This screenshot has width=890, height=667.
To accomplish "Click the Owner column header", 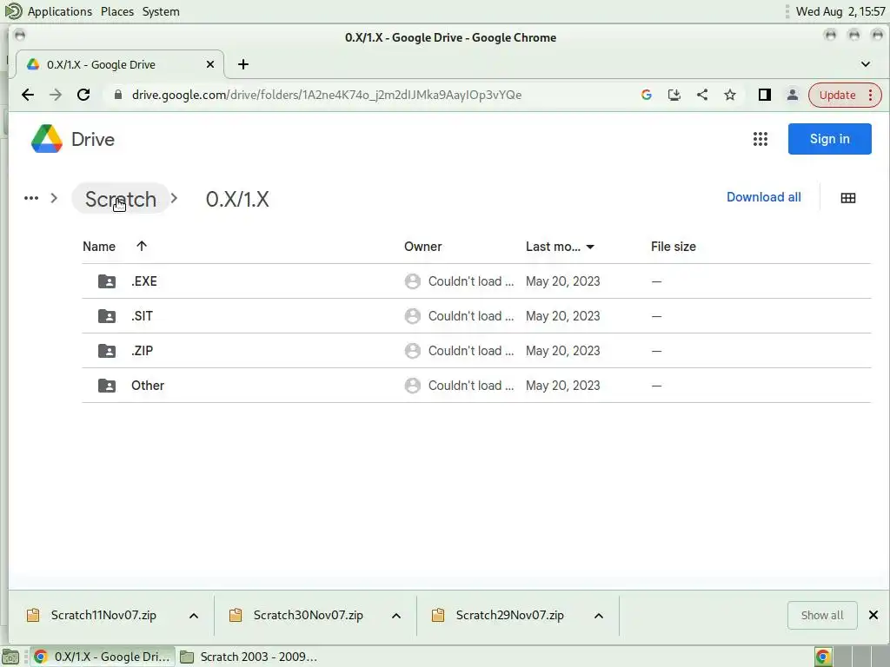I will (423, 246).
